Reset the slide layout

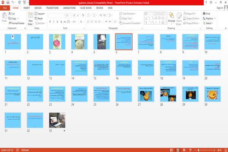(38, 19)
